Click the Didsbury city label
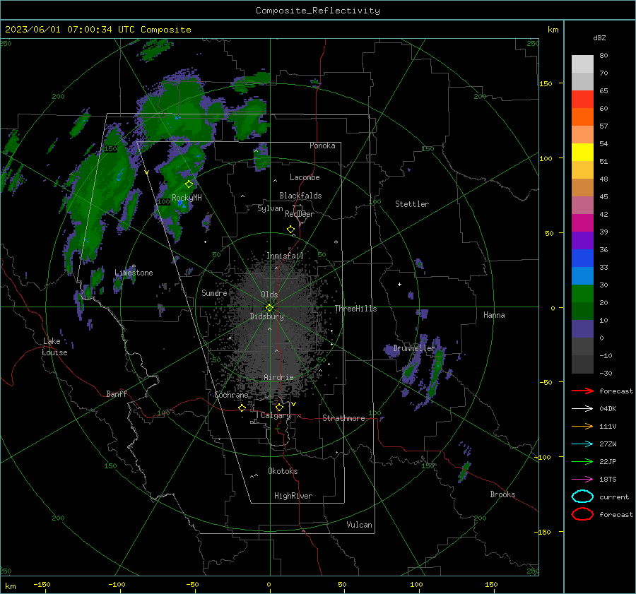 (266, 316)
